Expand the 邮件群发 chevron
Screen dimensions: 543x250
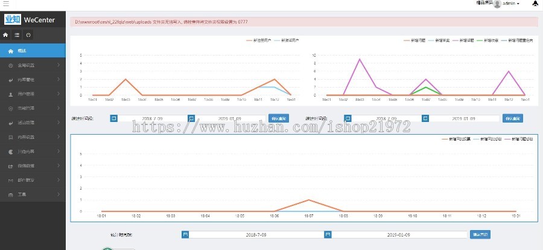coord(59,181)
